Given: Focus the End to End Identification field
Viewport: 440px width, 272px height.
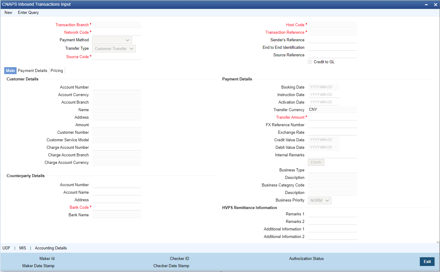Looking at the screenshot, I should (x=332, y=47).
